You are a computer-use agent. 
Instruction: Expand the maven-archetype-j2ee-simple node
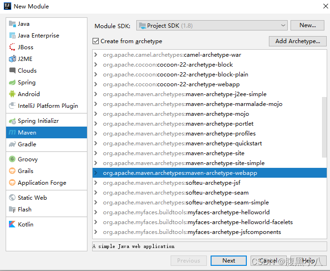96,94
